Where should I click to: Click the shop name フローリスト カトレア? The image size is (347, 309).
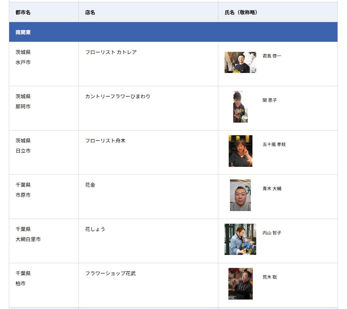[111, 52]
